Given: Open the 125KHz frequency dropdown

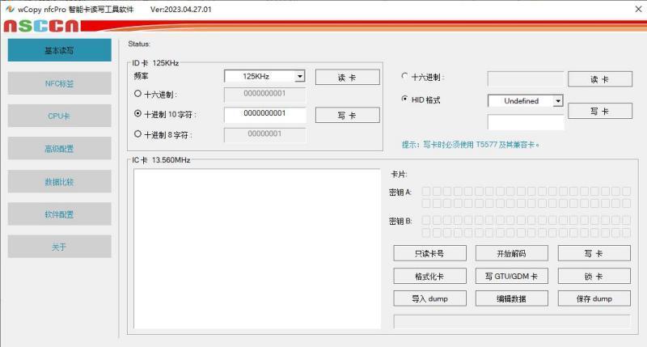Looking at the screenshot, I should click(x=300, y=77).
